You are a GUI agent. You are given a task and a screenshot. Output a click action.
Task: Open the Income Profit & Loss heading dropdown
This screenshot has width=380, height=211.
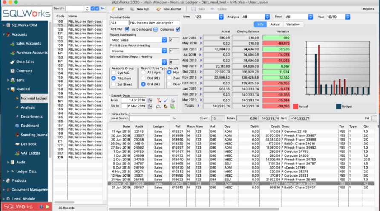pos(164,51)
